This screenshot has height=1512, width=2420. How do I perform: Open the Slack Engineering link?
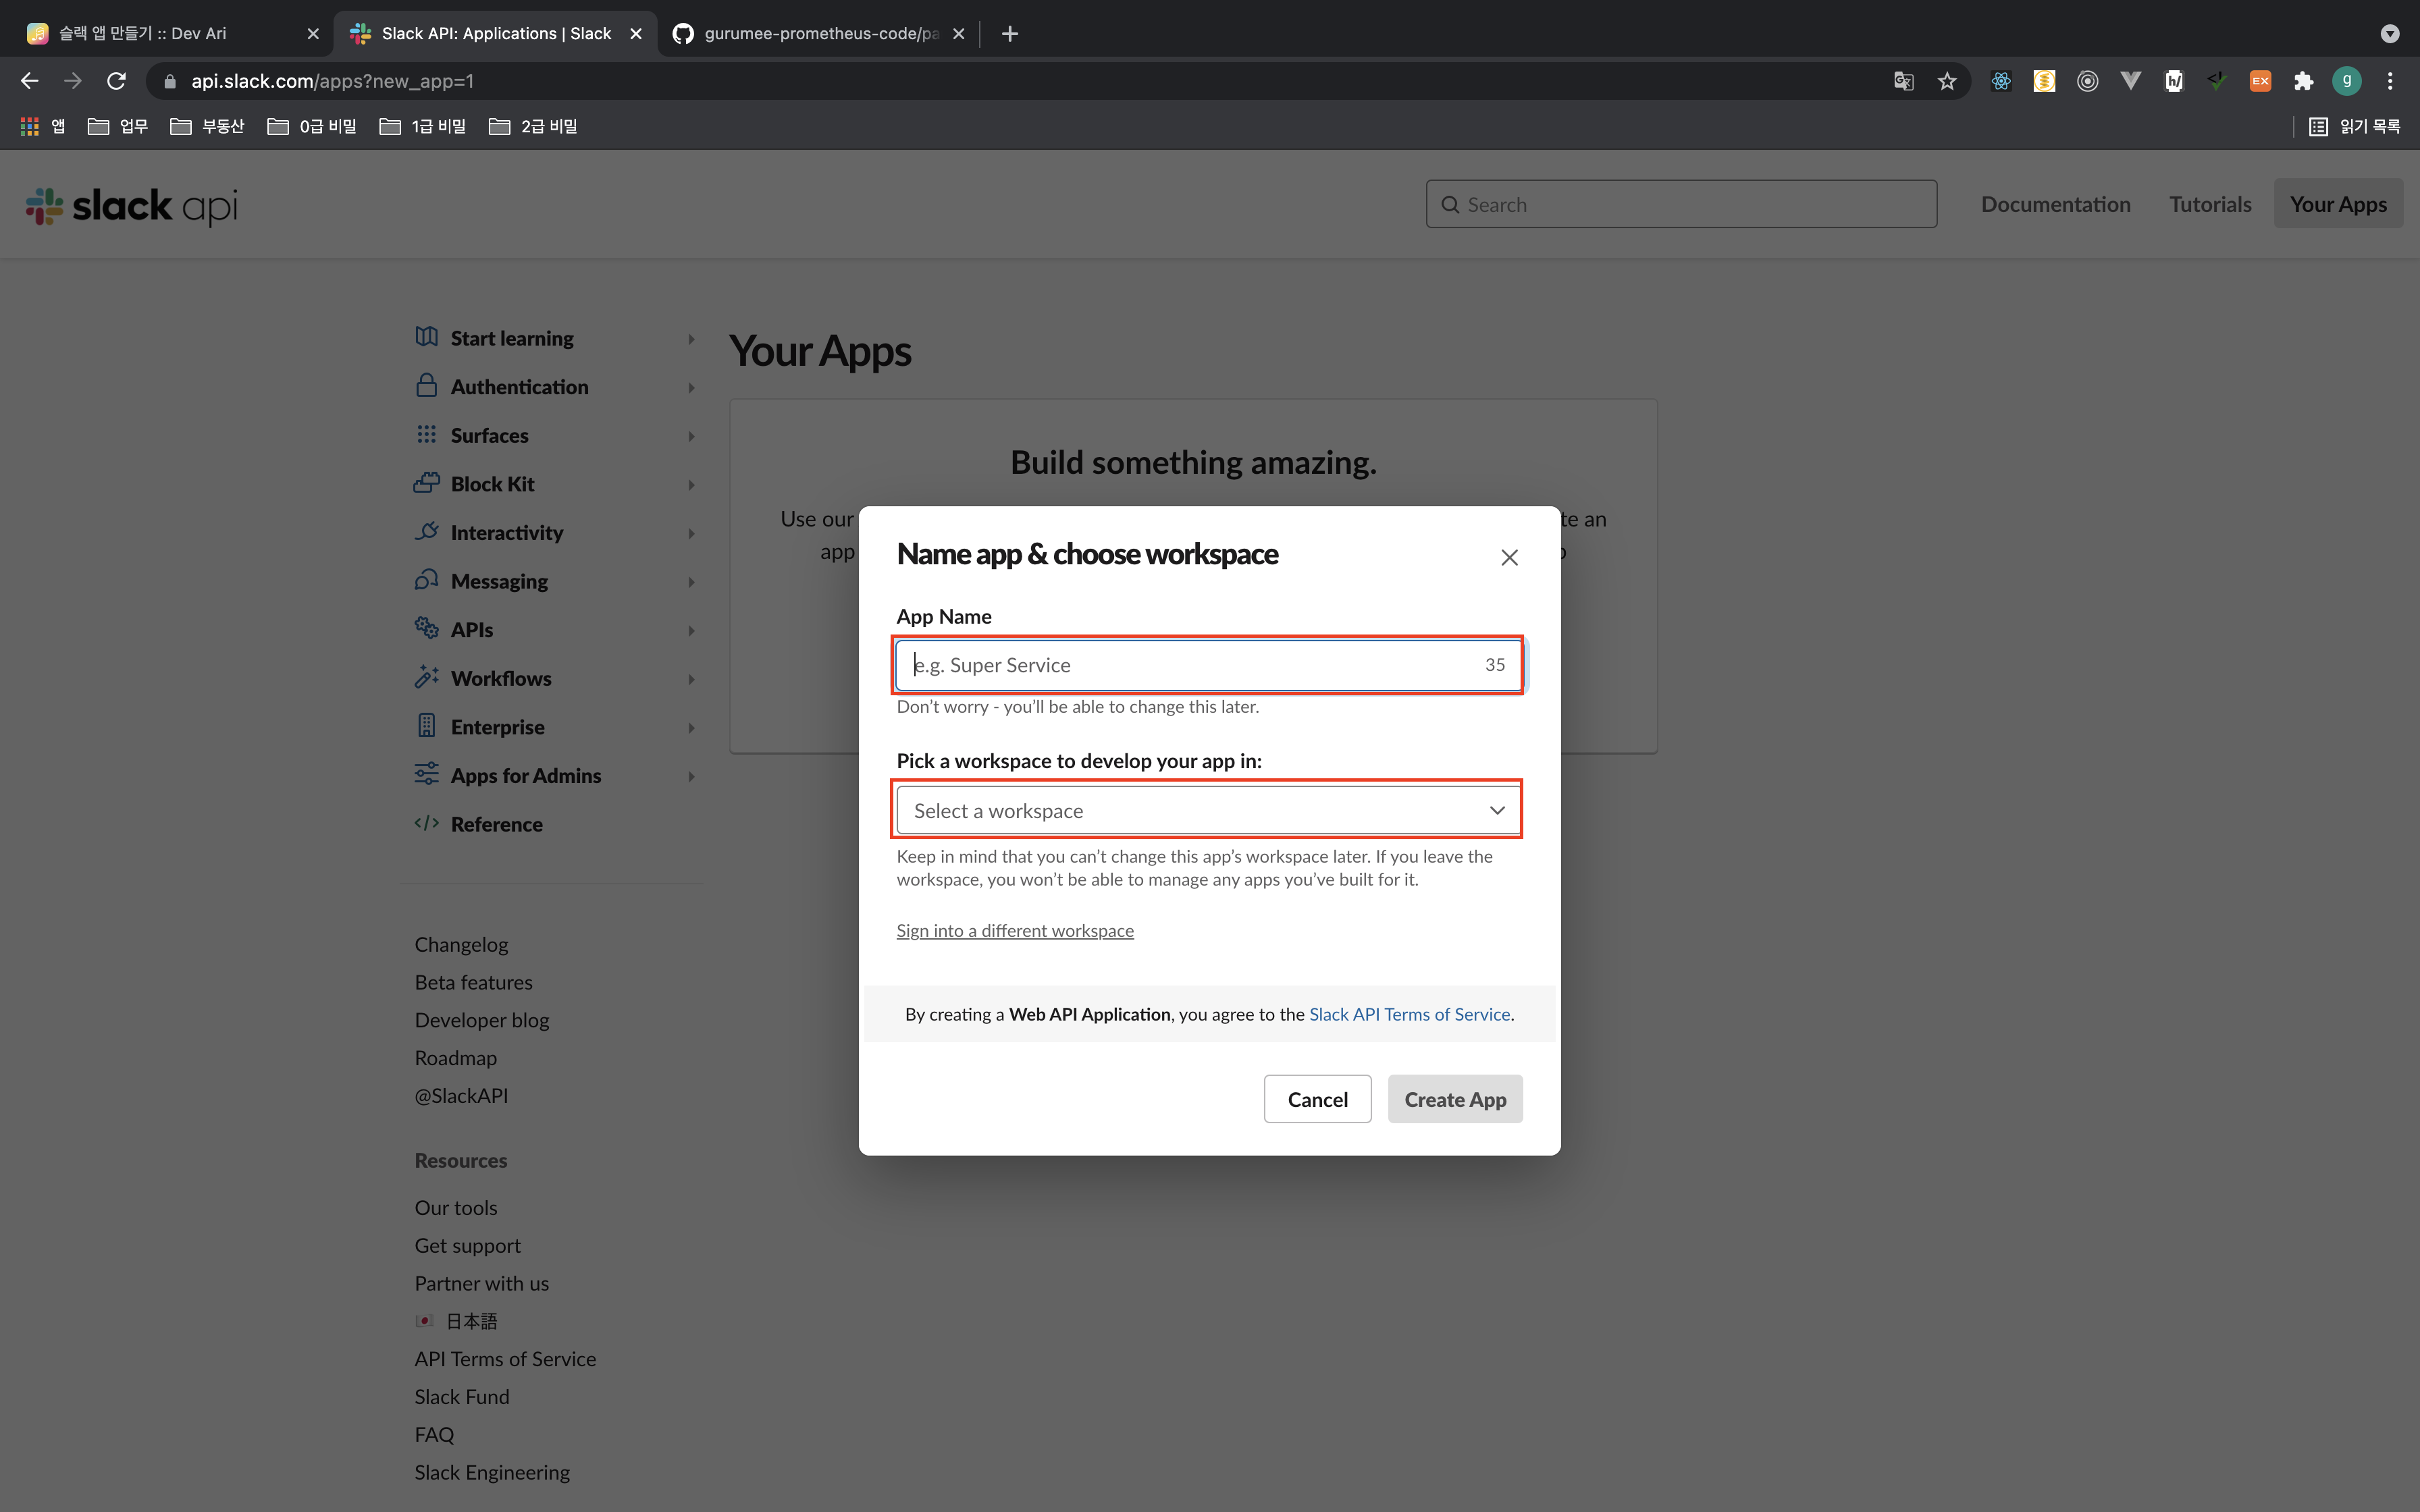pos(492,1472)
